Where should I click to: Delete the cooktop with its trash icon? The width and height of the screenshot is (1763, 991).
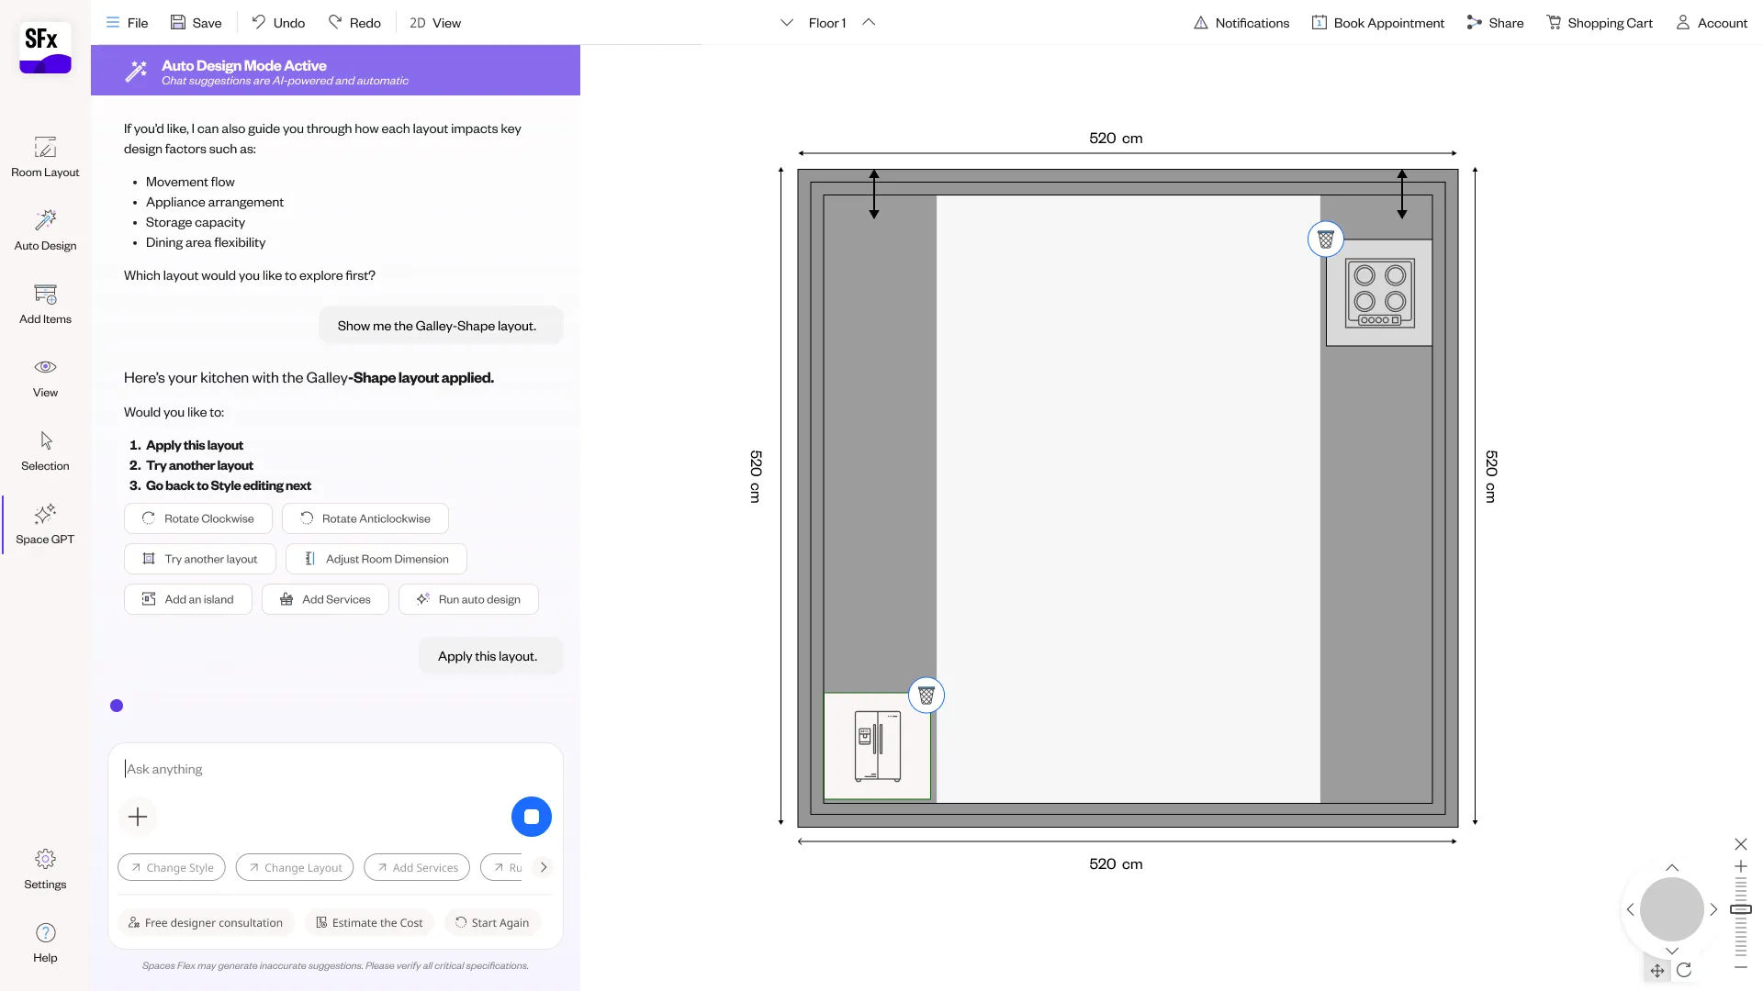coord(1325,239)
